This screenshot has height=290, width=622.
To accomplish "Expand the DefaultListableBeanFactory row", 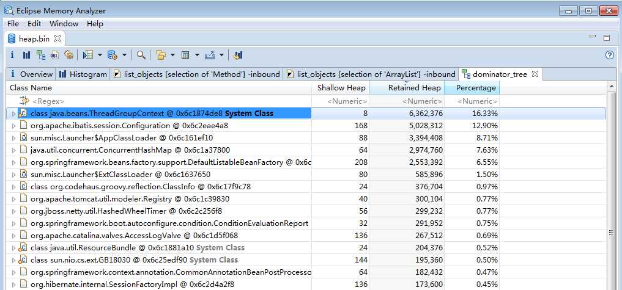I will 13,162.
